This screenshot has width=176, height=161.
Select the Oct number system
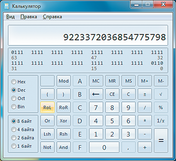tap(14, 99)
